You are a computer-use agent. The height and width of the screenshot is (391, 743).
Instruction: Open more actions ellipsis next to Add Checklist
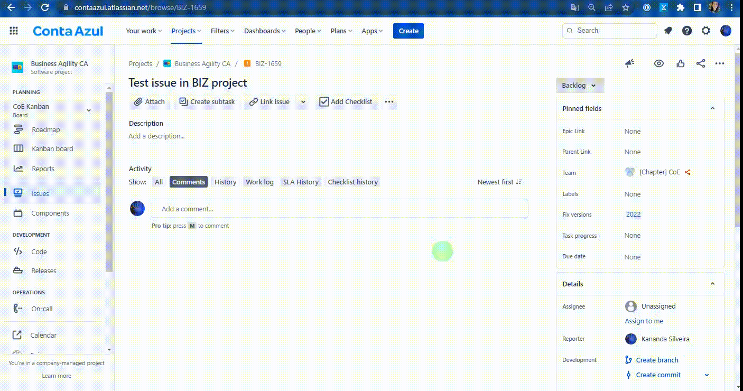[389, 101]
